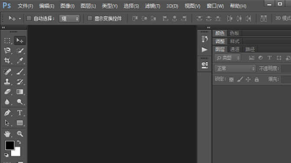Select the Rectangle shape tool
291x163 pixels.
point(19,123)
